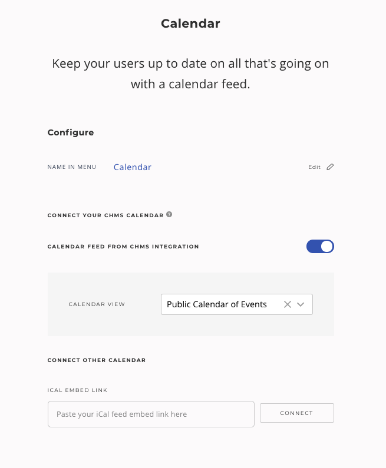Disable the ChMS calendar feed switch
386x468 pixels.
point(320,247)
